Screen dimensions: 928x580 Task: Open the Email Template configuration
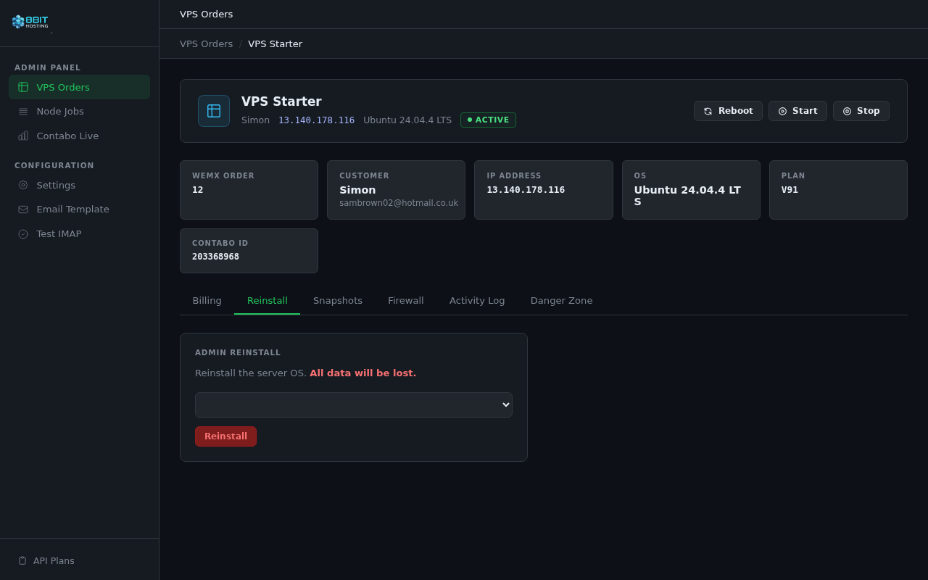pyautogui.click(x=79, y=210)
